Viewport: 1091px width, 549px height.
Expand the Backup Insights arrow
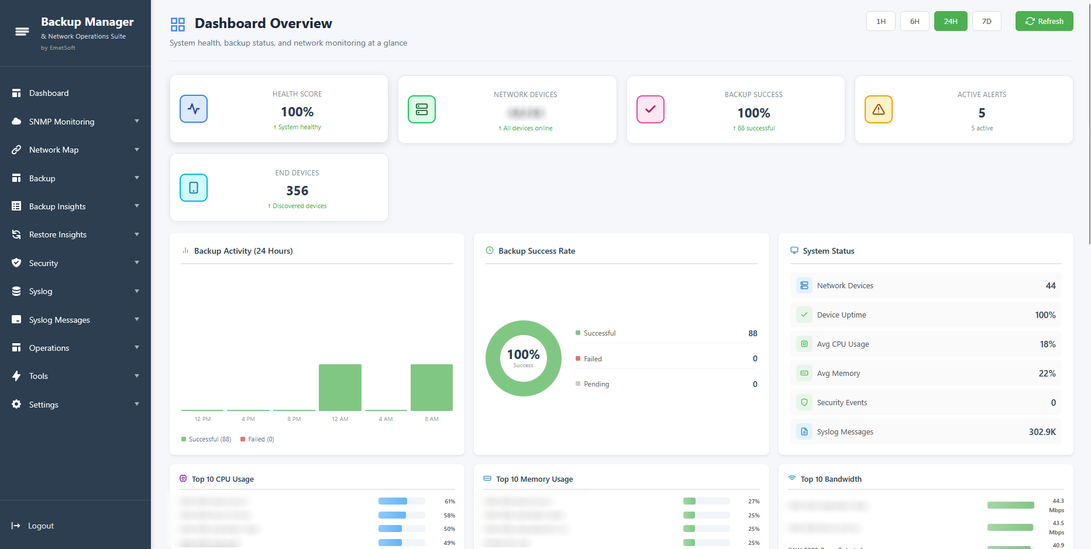click(137, 206)
